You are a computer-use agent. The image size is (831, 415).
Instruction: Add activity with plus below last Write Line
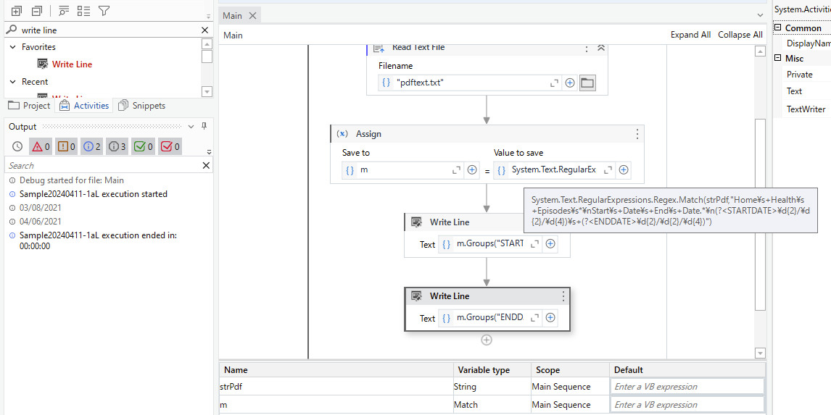point(486,340)
